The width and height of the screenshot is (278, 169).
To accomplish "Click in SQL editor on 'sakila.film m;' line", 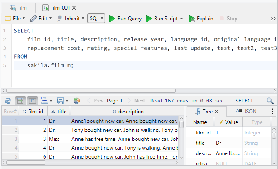I will (x=50, y=65).
